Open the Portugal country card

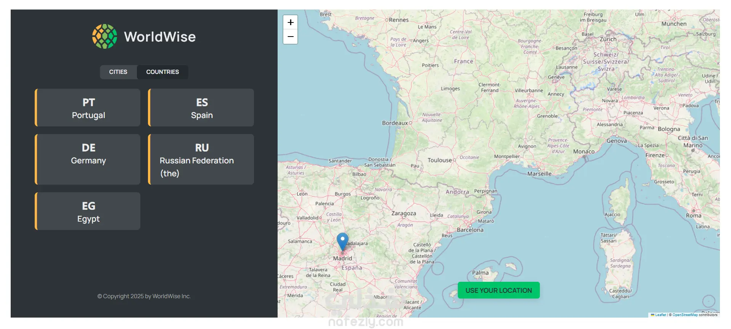pos(88,108)
